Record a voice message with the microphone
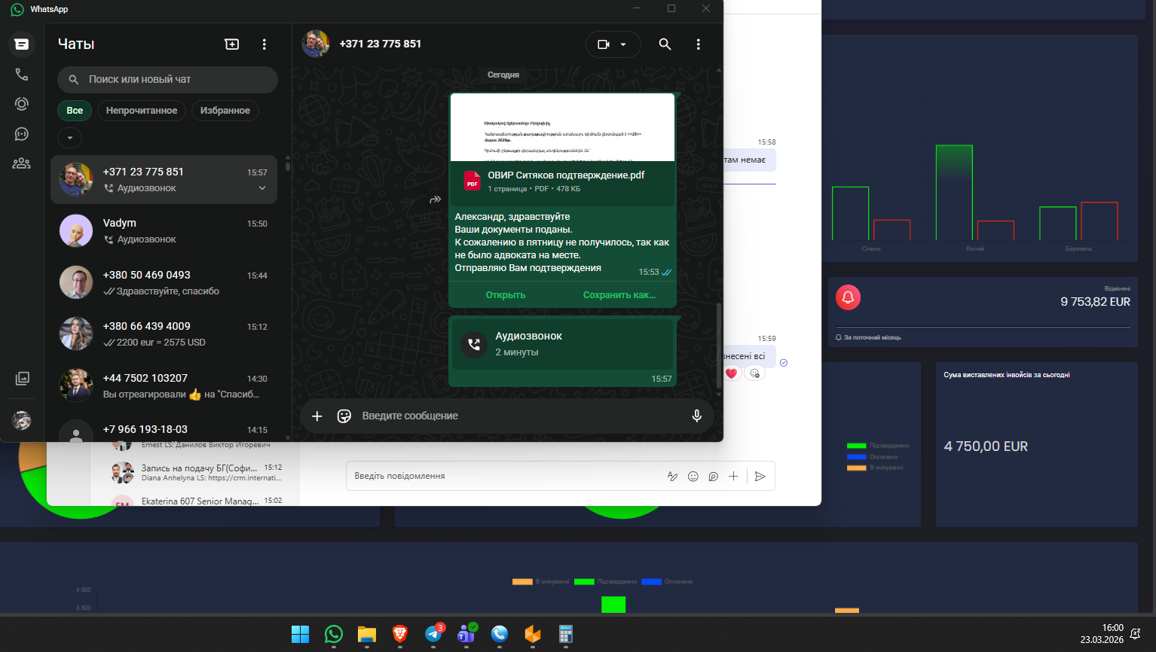Image resolution: width=1156 pixels, height=652 pixels. (697, 416)
